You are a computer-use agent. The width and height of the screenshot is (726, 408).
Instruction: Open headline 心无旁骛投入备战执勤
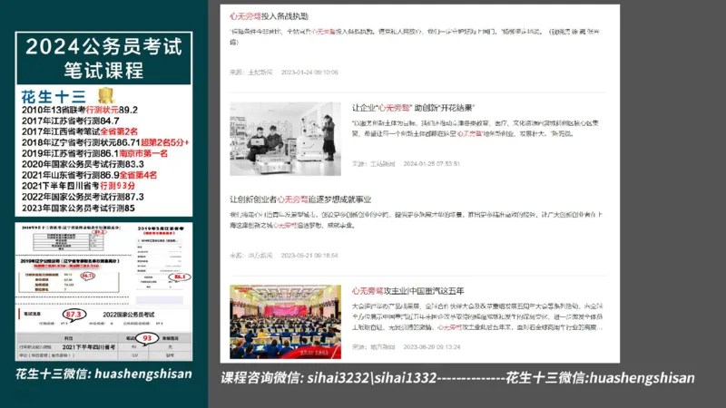coord(269,16)
